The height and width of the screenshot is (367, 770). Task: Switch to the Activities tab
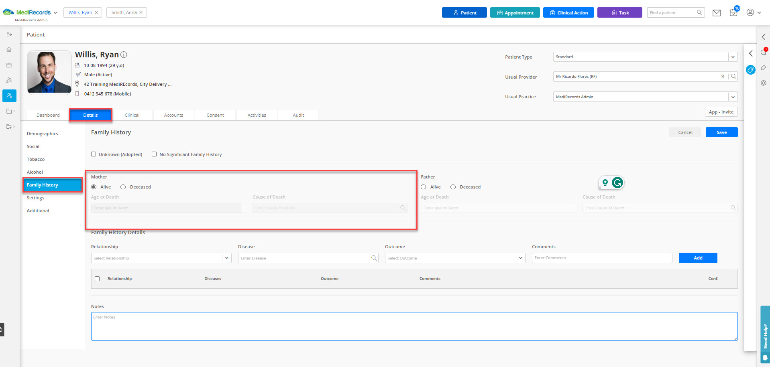[257, 115]
